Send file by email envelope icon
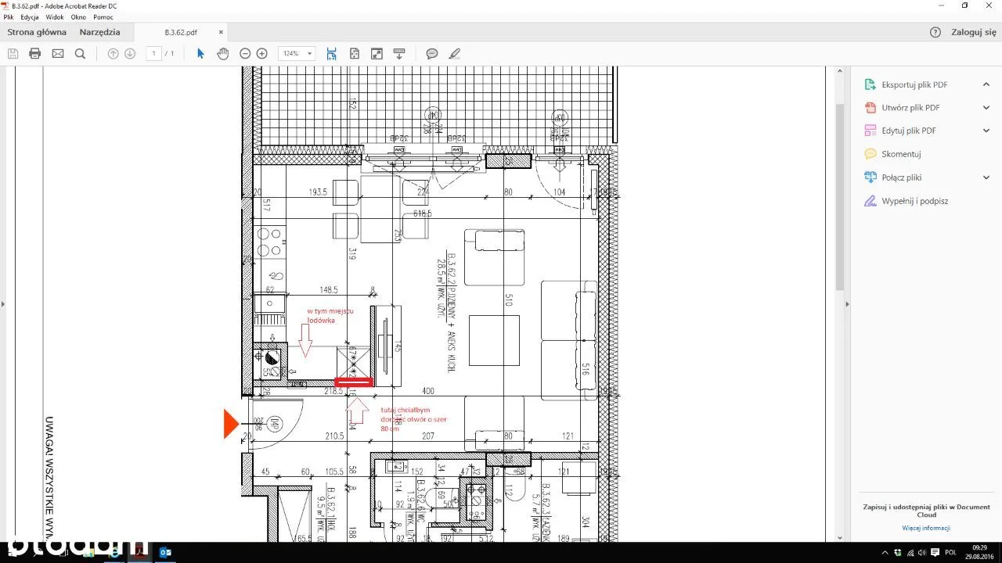Viewport: 1002px width, 563px height. tap(57, 53)
